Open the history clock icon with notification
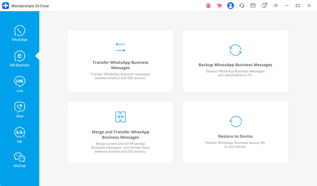The width and height of the screenshot is (317, 186). click(x=264, y=5)
